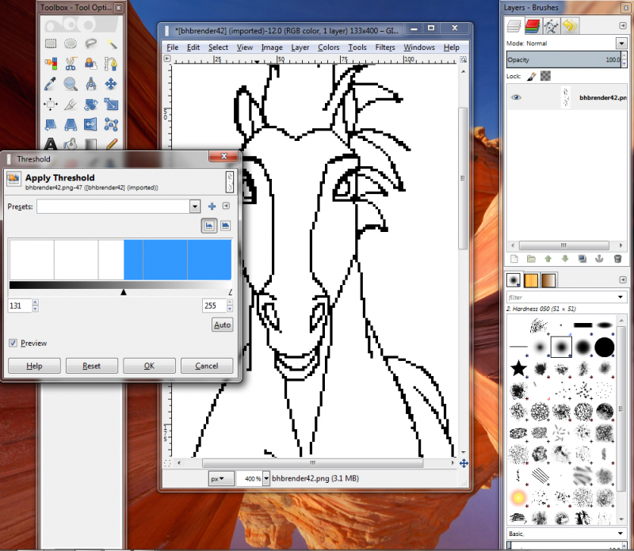Open the Presets dropdown
The height and width of the screenshot is (551, 634).
pyautogui.click(x=195, y=207)
